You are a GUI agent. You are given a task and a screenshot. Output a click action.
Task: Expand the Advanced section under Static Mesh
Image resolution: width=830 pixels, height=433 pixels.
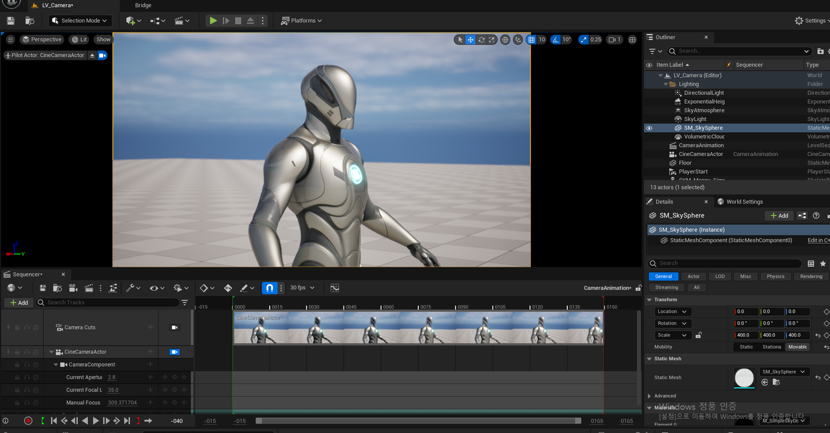pos(649,396)
